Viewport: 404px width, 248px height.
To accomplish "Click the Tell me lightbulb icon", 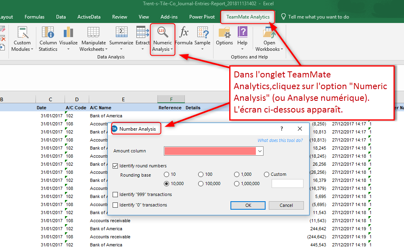I will (x=283, y=17).
